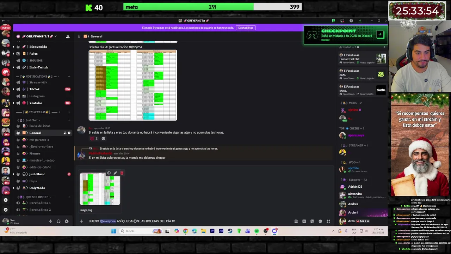The height and width of the screenshot is (254, 451).
Task: Open General channel settings gear
Action: pyautogui.click(x=69, y=133)
